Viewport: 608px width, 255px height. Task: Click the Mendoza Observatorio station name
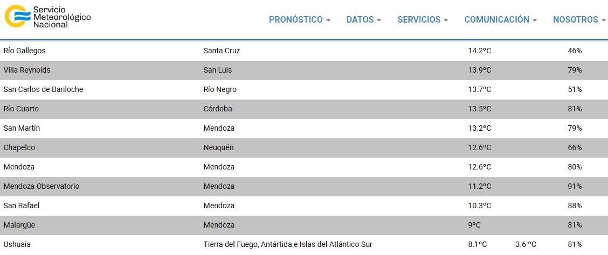(x=42, y=186)
